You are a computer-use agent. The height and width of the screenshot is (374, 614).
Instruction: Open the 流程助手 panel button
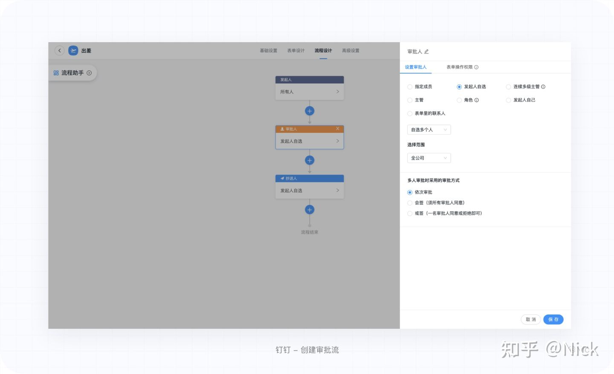73,73
